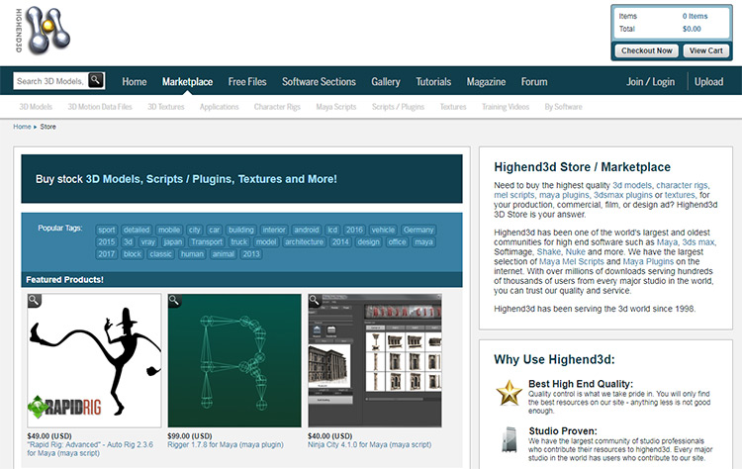Viewport: 742px width, 469px height.
Task: Select 3D Motion Data Files submenu
Action: pos(100,107)
